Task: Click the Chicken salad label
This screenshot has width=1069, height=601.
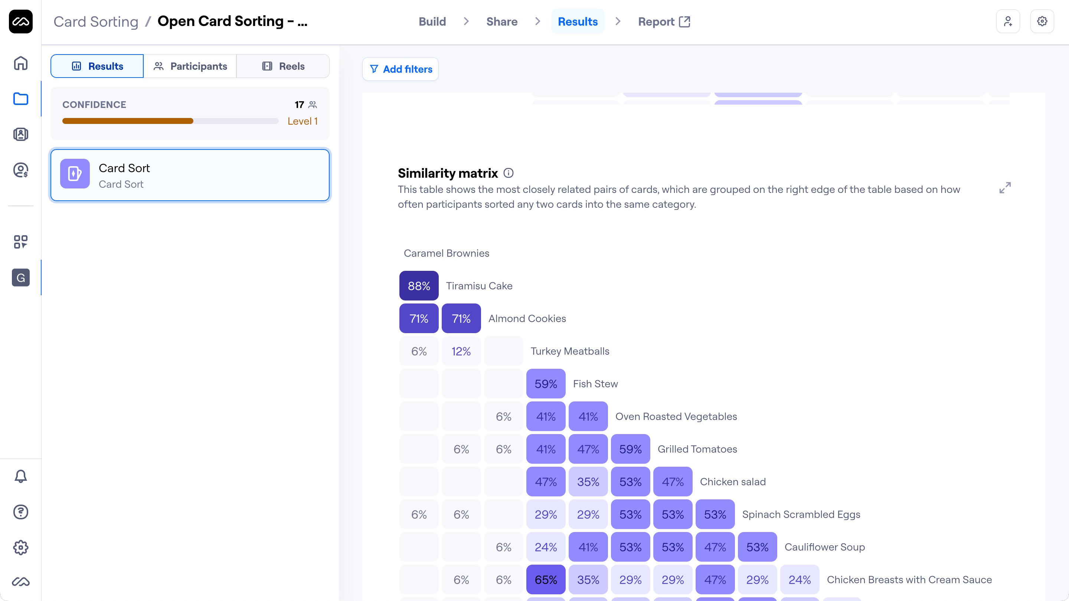Action: pos(732,482)
